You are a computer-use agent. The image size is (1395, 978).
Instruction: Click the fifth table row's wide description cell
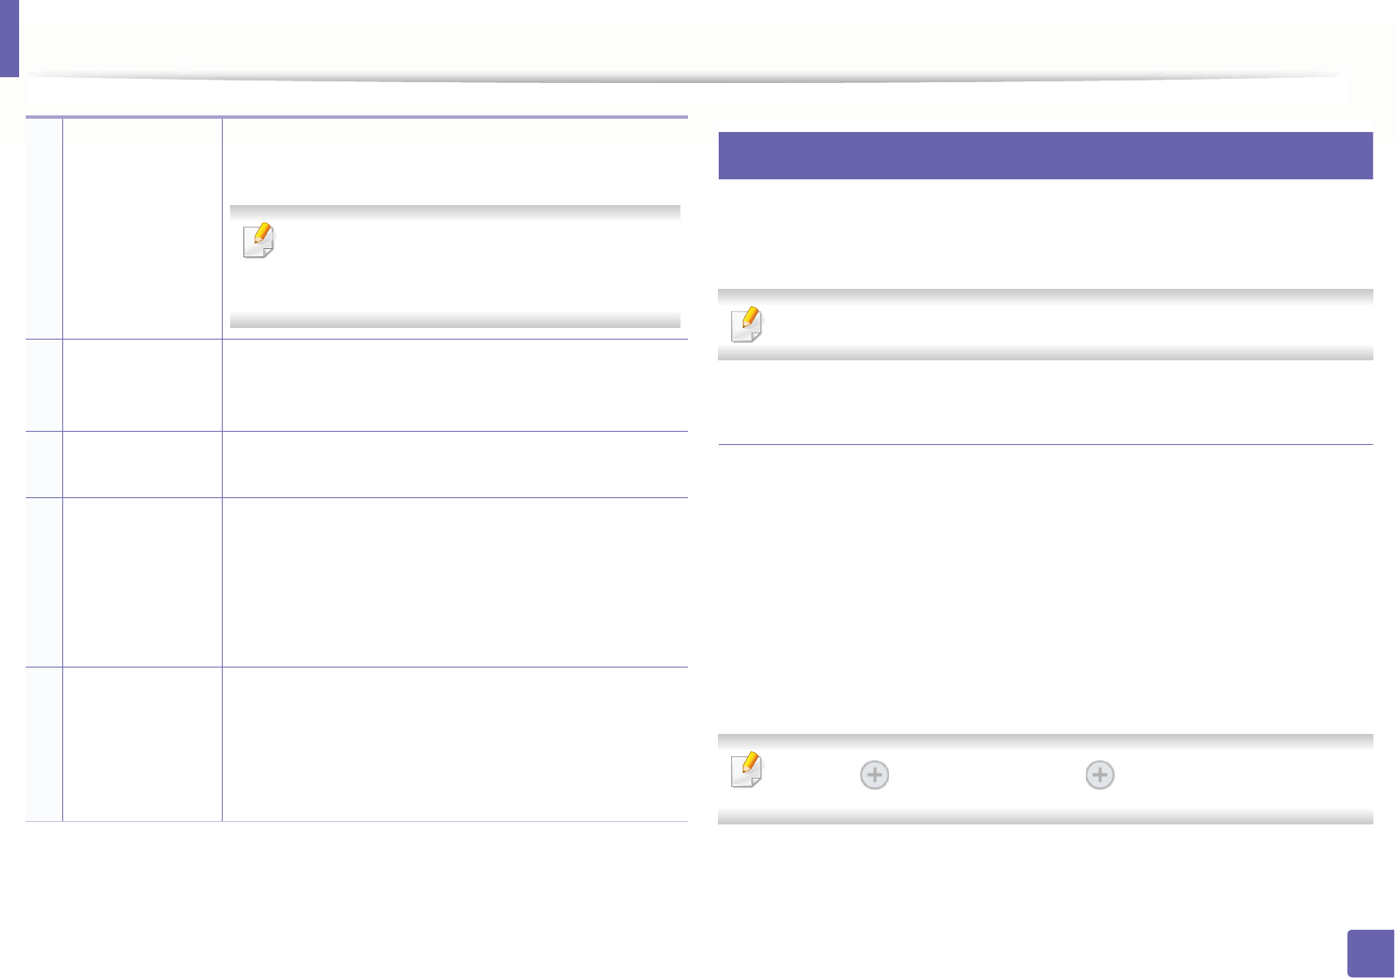point(454,744)
